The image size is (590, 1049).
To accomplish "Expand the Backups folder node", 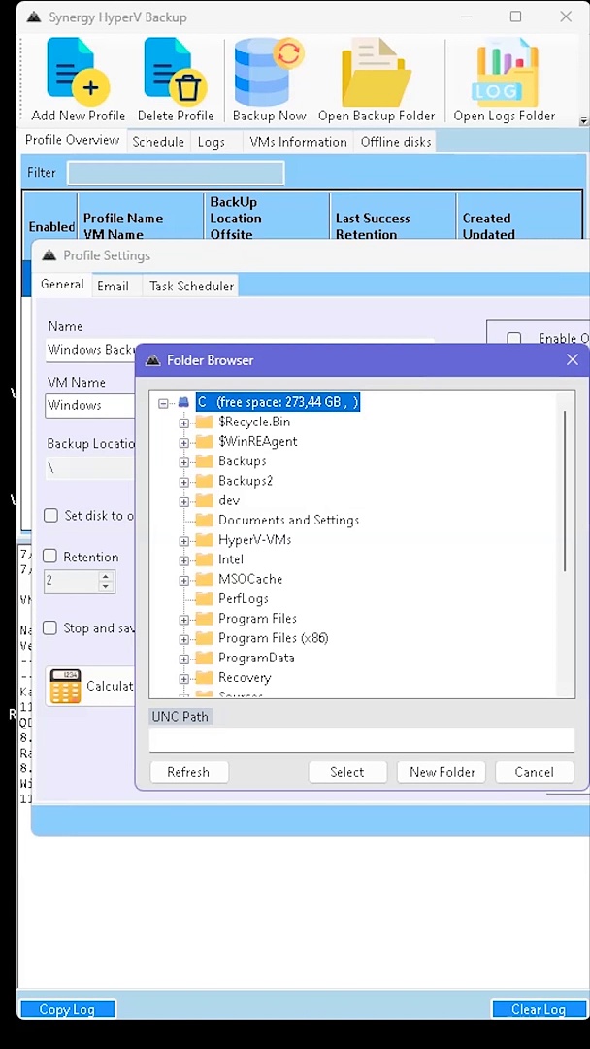I will 184,462.
